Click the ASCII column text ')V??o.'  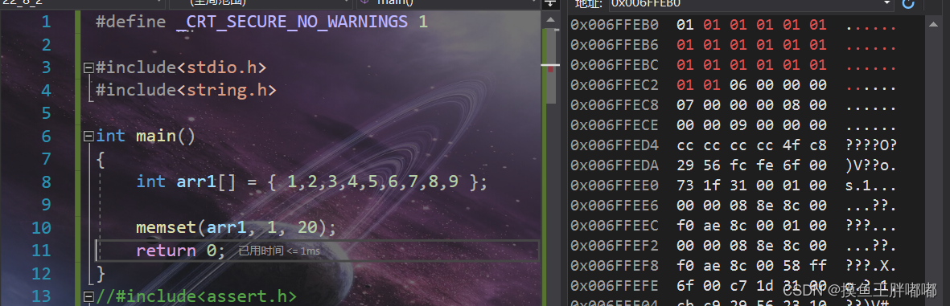click(870, 165)
